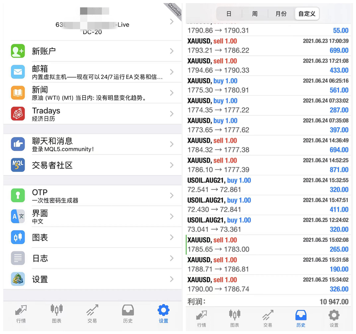Select USOIL.AUG21 buy at 2021.06.25 12:24:02
Viewport: 356px width, 334px height.
tap(268, 225)
